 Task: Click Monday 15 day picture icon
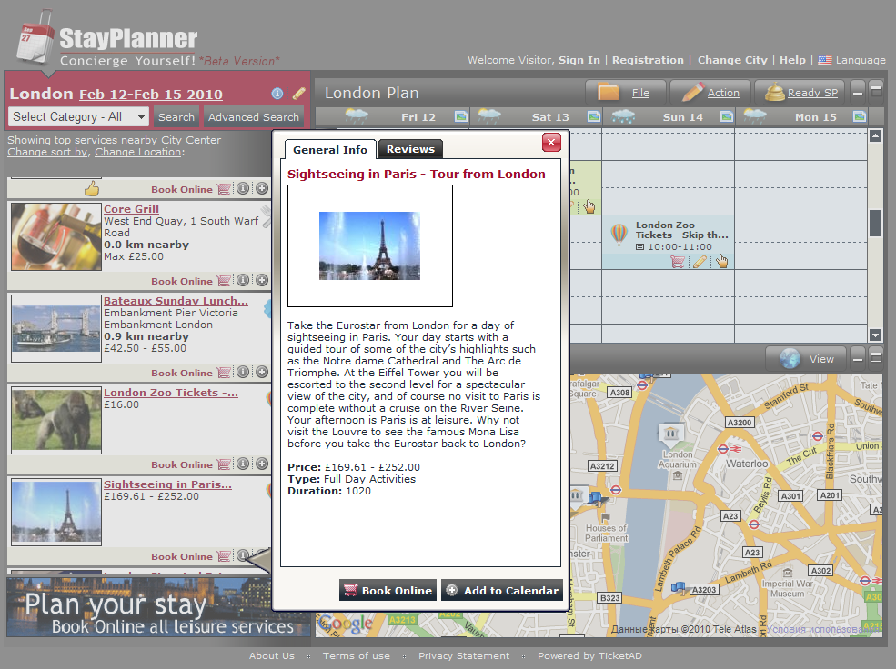coord(860,116)
